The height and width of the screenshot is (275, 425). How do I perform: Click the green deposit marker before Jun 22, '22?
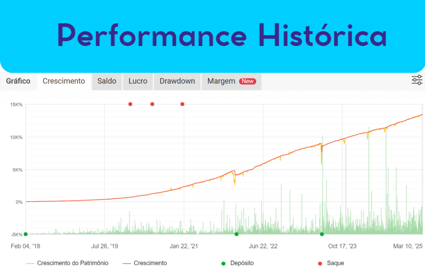(x=236, y=234)
